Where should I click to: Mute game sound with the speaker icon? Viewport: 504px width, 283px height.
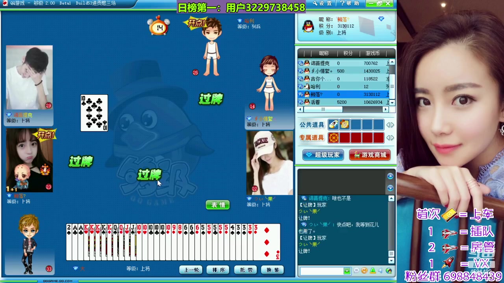[381, 271]
